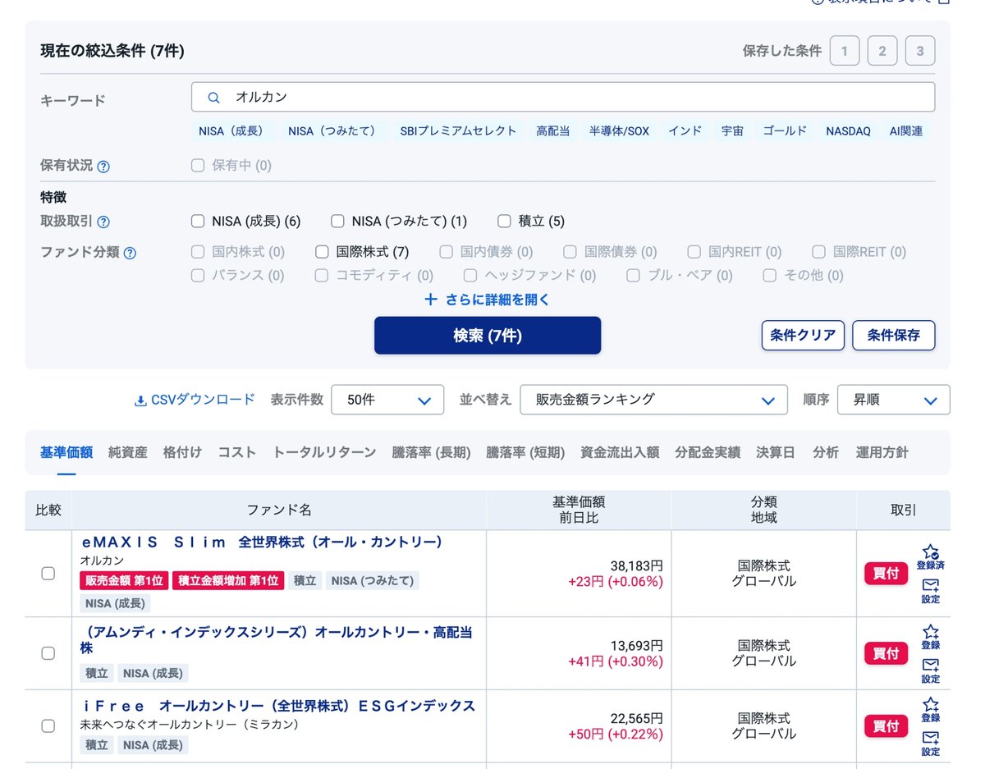Check 国際株式 (7) fund category
Viewport: 985px width, 769px height.
pos(322,252)
